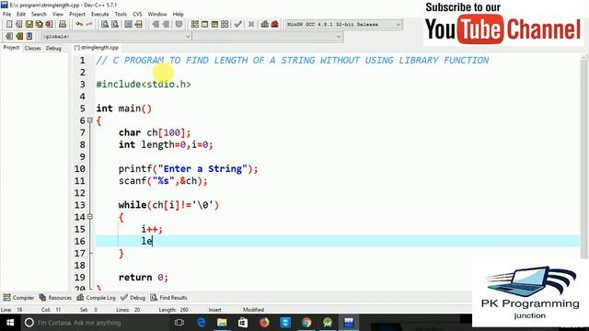589x331 pixels.
Task: Open the CVS menu
Action: coord(137,15)
